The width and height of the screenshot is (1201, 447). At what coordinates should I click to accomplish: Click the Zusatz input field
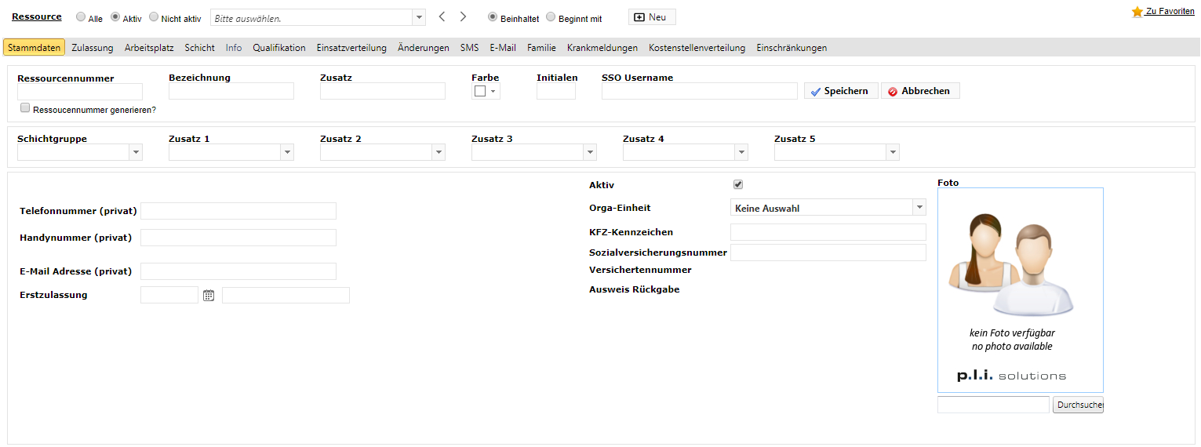[383, 91]
